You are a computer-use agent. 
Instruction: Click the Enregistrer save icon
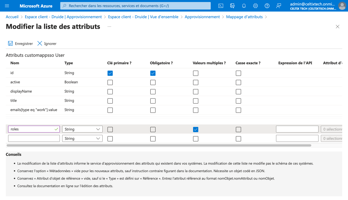click(x=10, y=43)
